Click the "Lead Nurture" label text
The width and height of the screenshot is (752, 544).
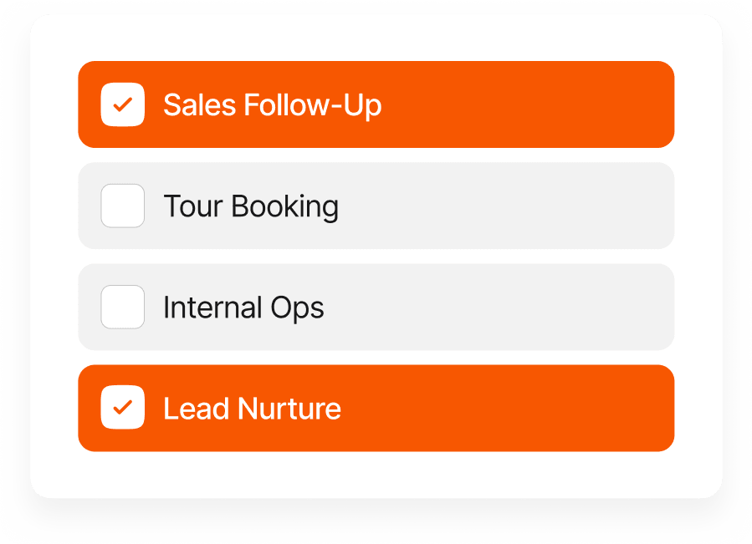(x=252, y=409)
